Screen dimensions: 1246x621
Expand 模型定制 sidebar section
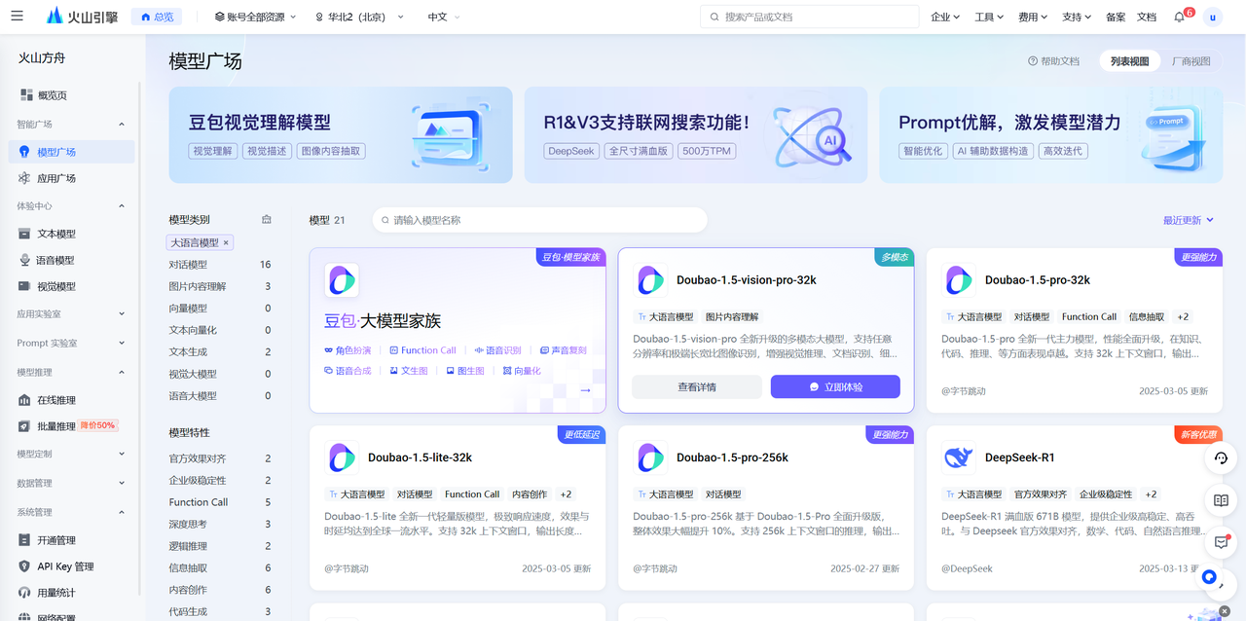point(122,455)
